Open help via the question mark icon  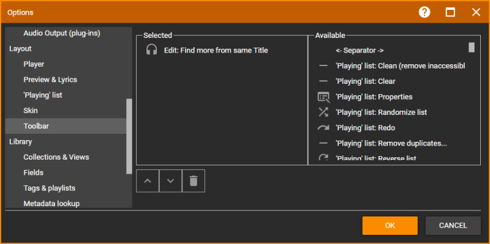click(424, 12)
